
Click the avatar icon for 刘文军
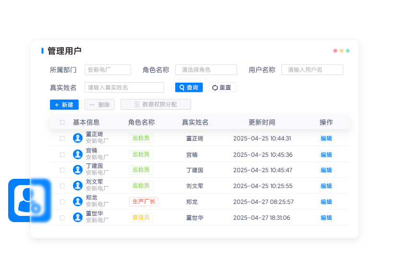pos(78,186)
